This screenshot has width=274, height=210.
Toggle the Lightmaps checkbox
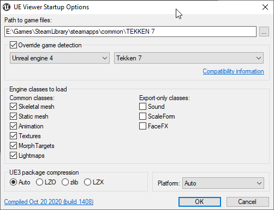point(13,156)
